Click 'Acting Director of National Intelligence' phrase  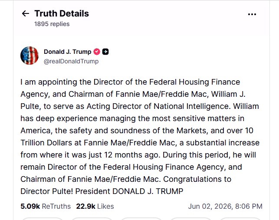[x=158, y=106]
